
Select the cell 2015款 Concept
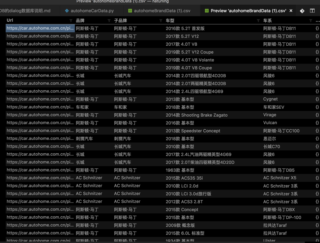point(182,210)
